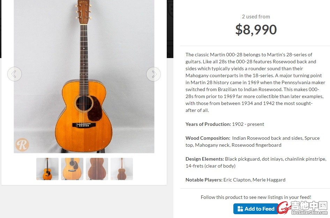Show the close-up body front thumbnail

[x=72, y=169]
